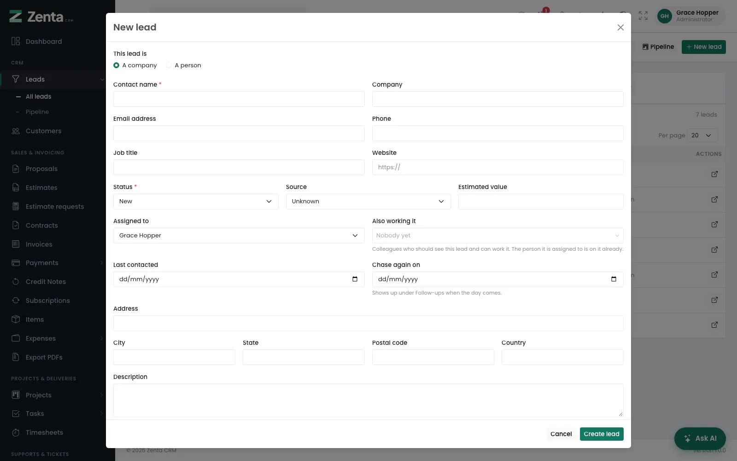Click the Contracts sidebar icon
The height and width of the screenshot is (461, 737).
pos(16,225)
